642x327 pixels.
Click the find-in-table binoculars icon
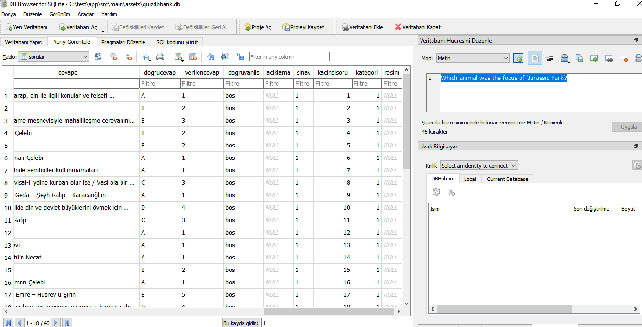(x=225, y=56)
